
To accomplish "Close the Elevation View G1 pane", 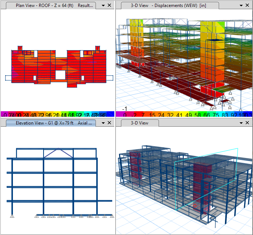I will (110, 123).
